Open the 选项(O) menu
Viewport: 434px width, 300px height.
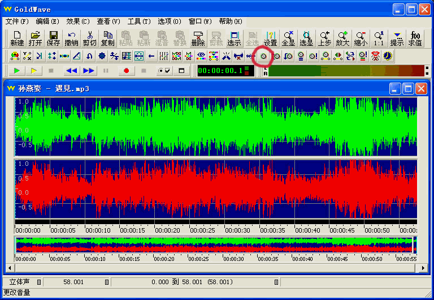pos(170,22)
